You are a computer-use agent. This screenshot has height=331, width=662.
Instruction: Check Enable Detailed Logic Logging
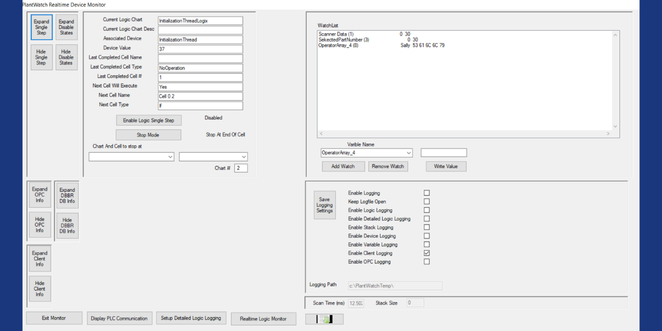426,218
